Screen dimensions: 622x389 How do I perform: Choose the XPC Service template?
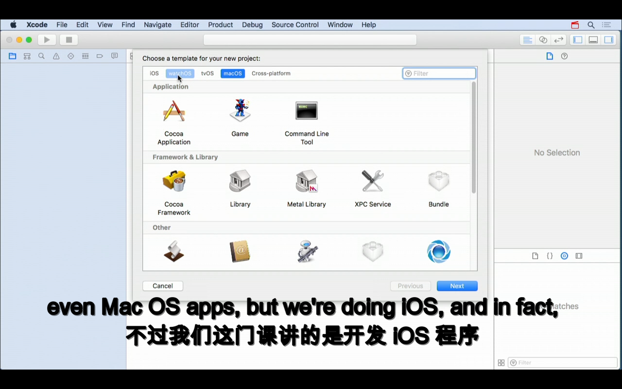[x=373, y=189]
